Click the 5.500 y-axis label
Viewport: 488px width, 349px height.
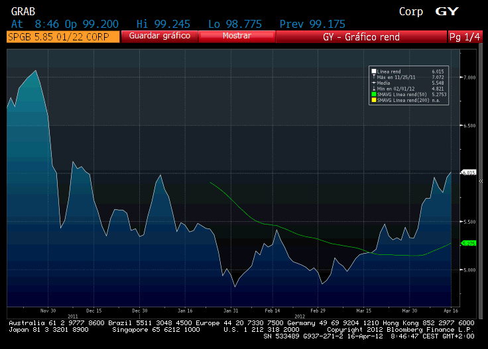pos(469,222)
